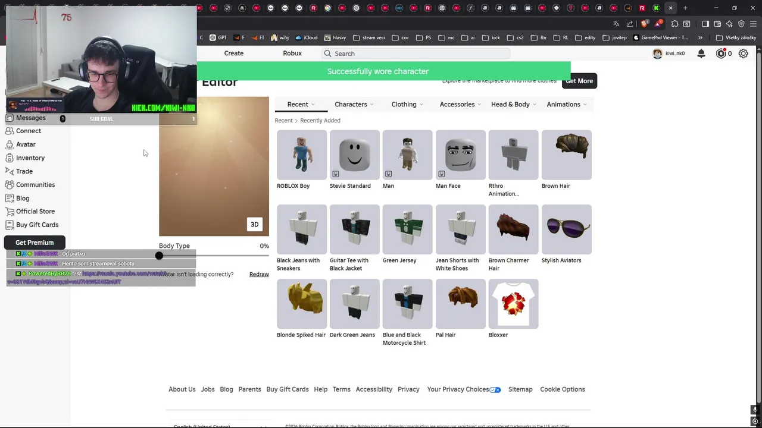Open the sidebar Buy Gift Cards item

tap(37, 225)
